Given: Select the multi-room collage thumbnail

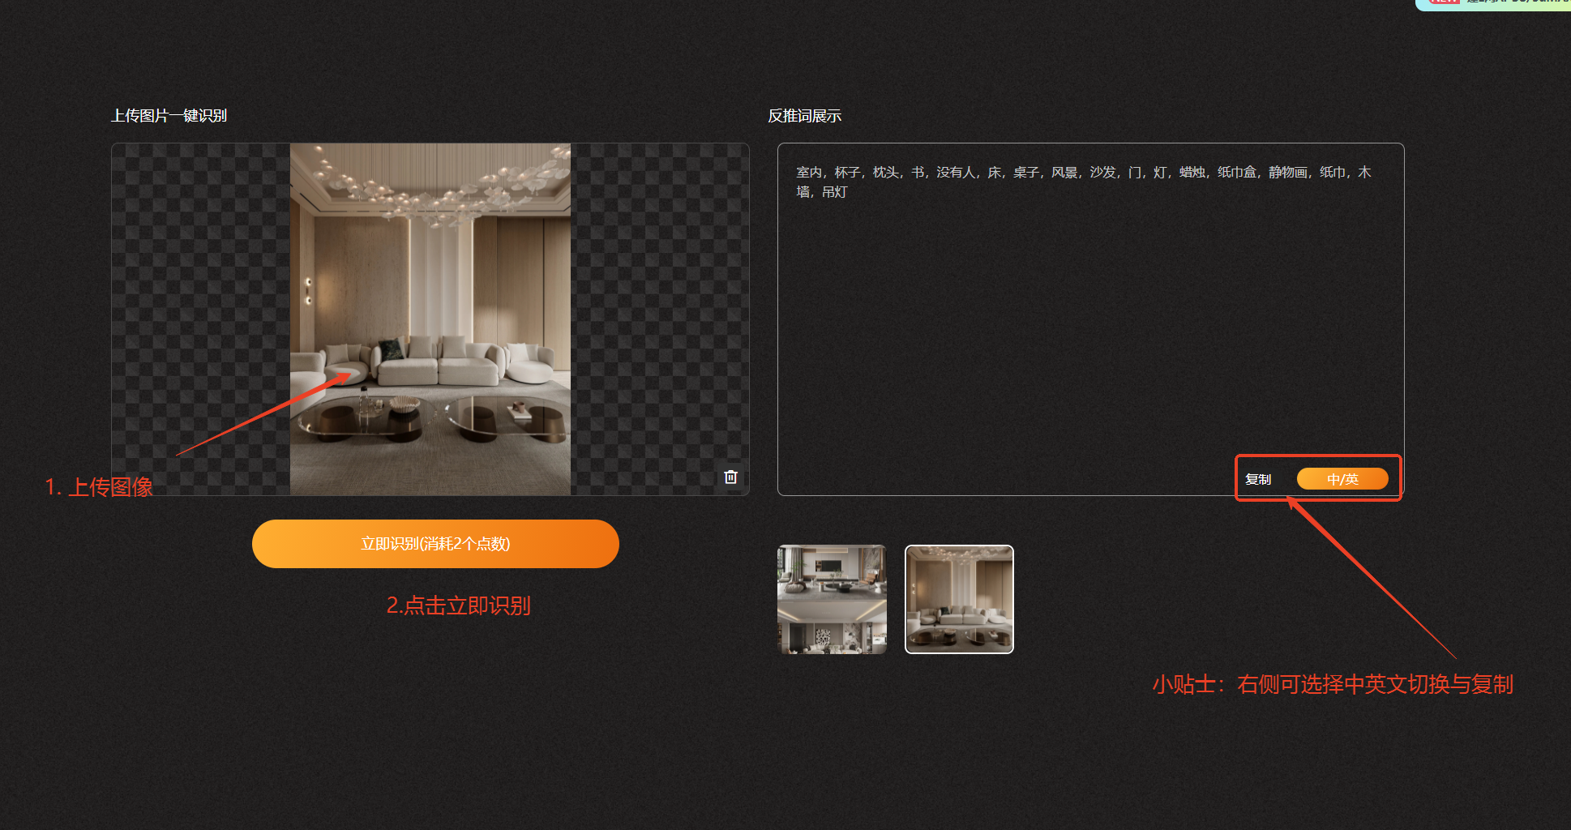Looking at the screenshot, I should click(x=832, y=599).
